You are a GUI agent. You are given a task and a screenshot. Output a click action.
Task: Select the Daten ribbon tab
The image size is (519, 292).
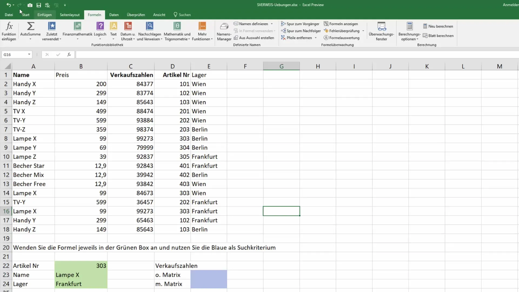(114, 15)
